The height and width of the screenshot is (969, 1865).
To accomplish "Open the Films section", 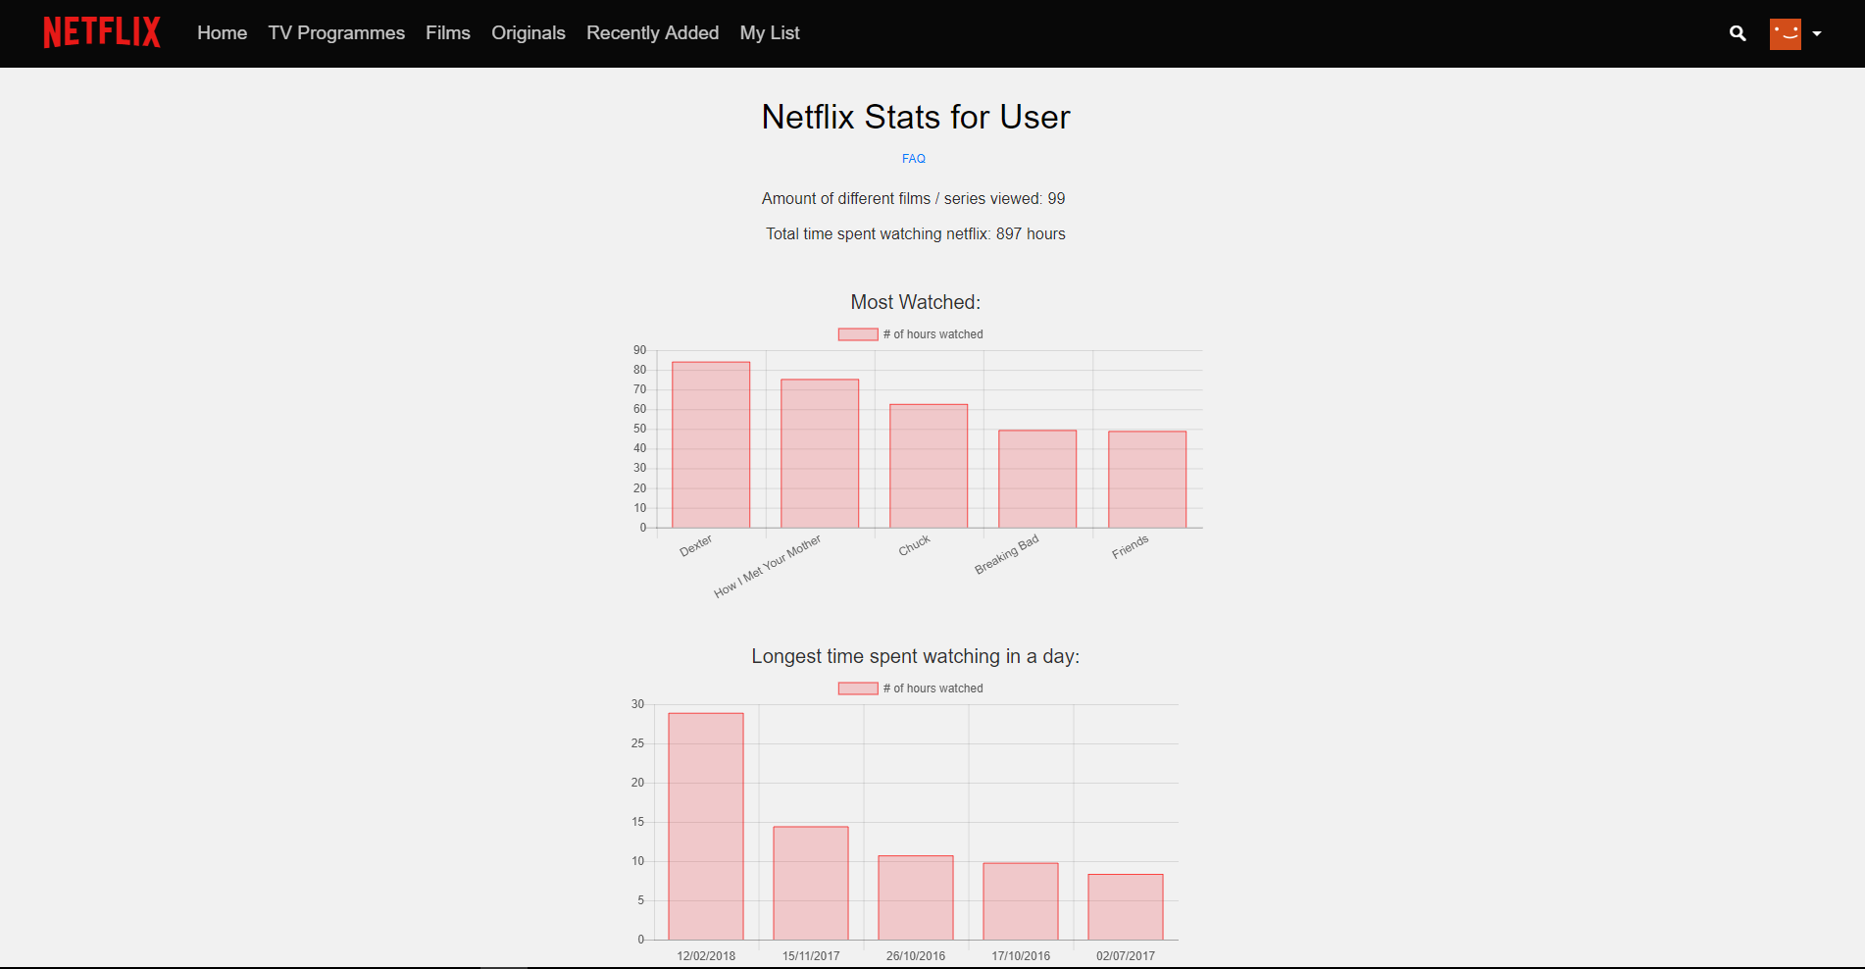I will [x=448, y=32].
